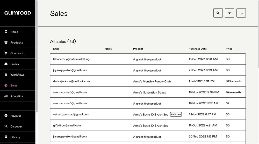Screen dimensions: 259x144
Task: Open Analytics from the sidebar
Action: click(x=18, y=96)
